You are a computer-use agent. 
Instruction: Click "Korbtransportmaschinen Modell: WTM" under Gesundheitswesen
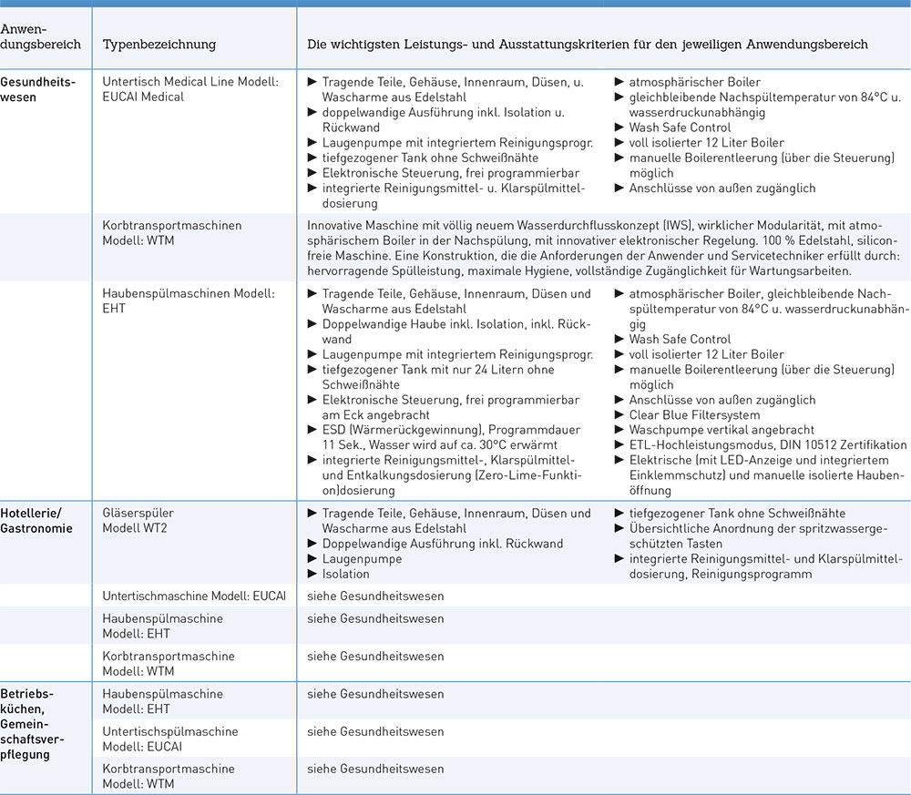pos(172,233)
